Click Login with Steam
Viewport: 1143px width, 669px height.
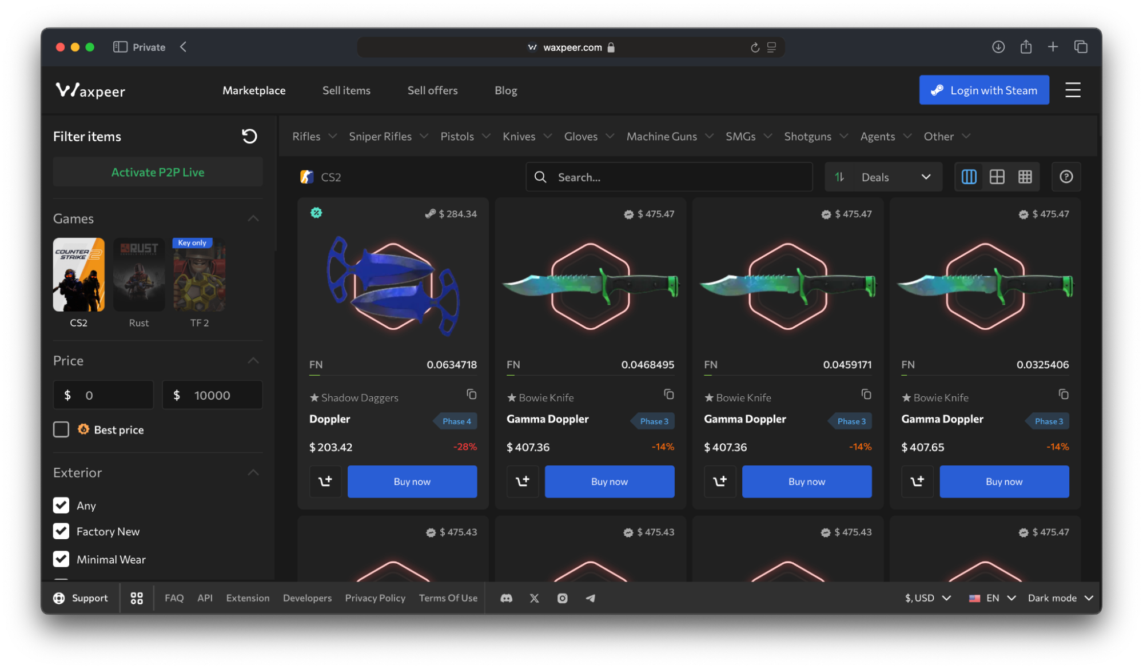pos(983,90)
